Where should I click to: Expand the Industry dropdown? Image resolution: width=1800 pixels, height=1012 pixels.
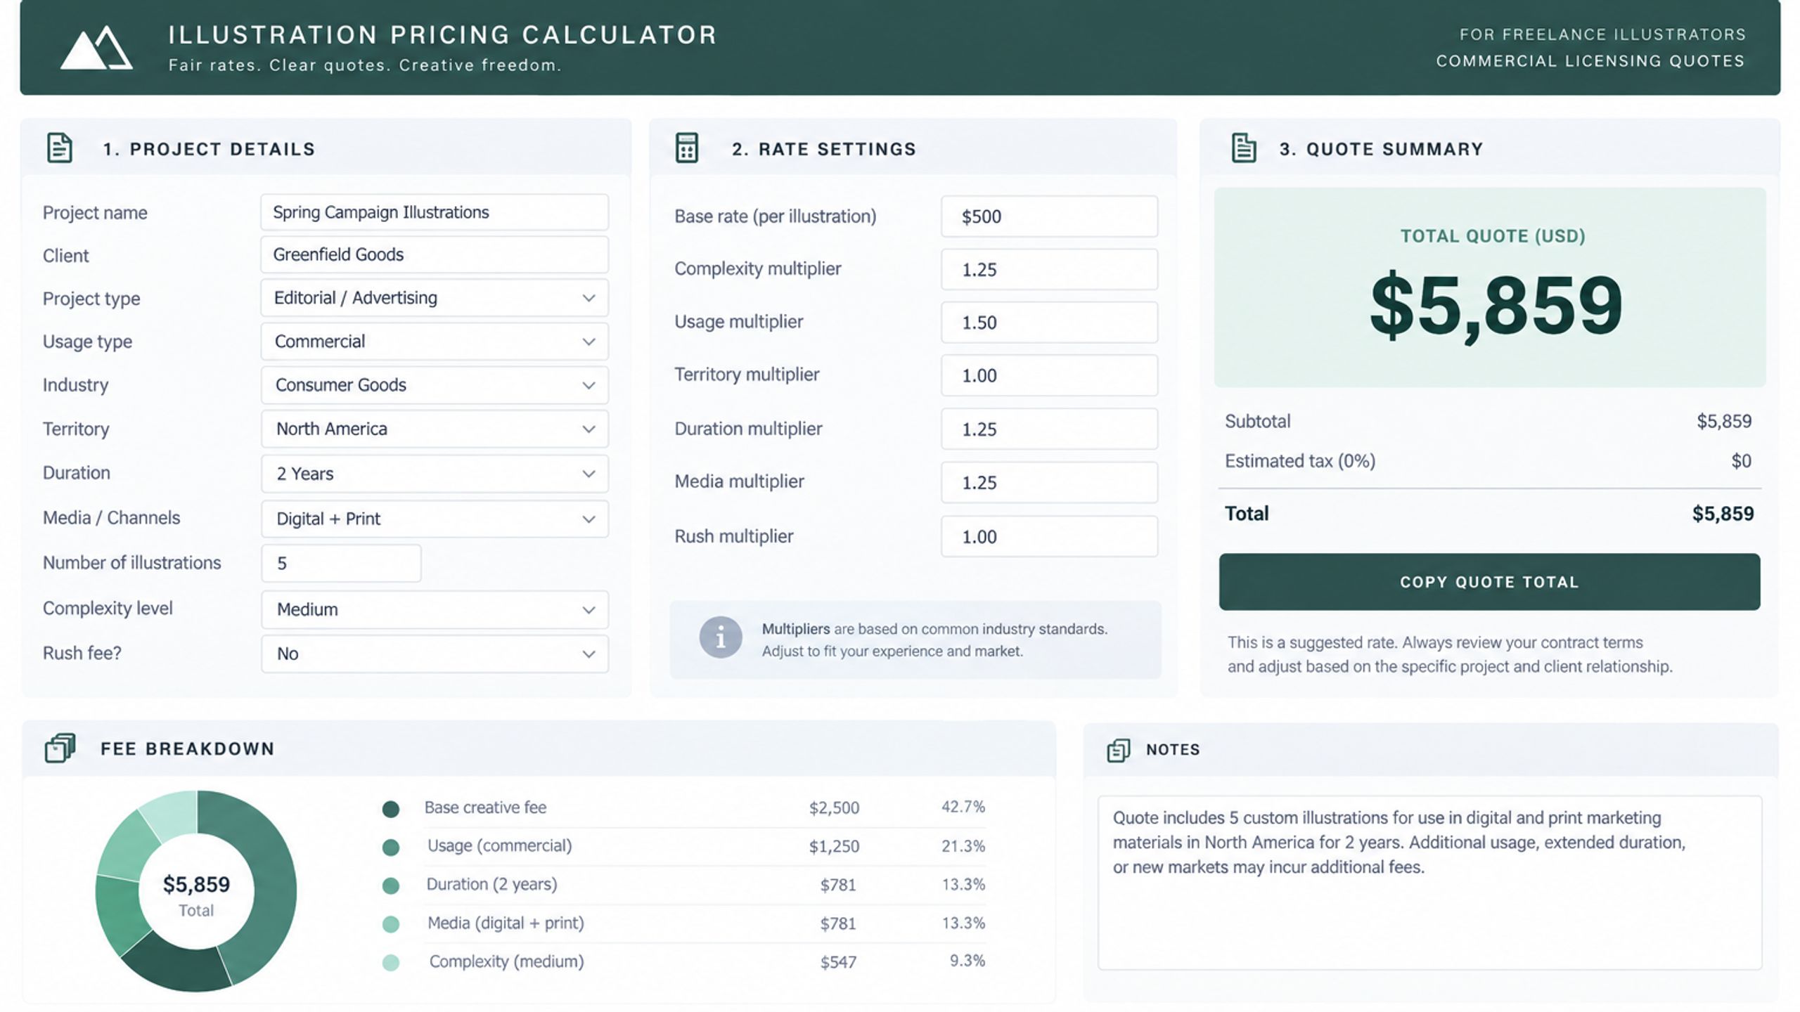point(435,385)
